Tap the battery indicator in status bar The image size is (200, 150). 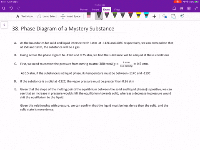point(197,2)
